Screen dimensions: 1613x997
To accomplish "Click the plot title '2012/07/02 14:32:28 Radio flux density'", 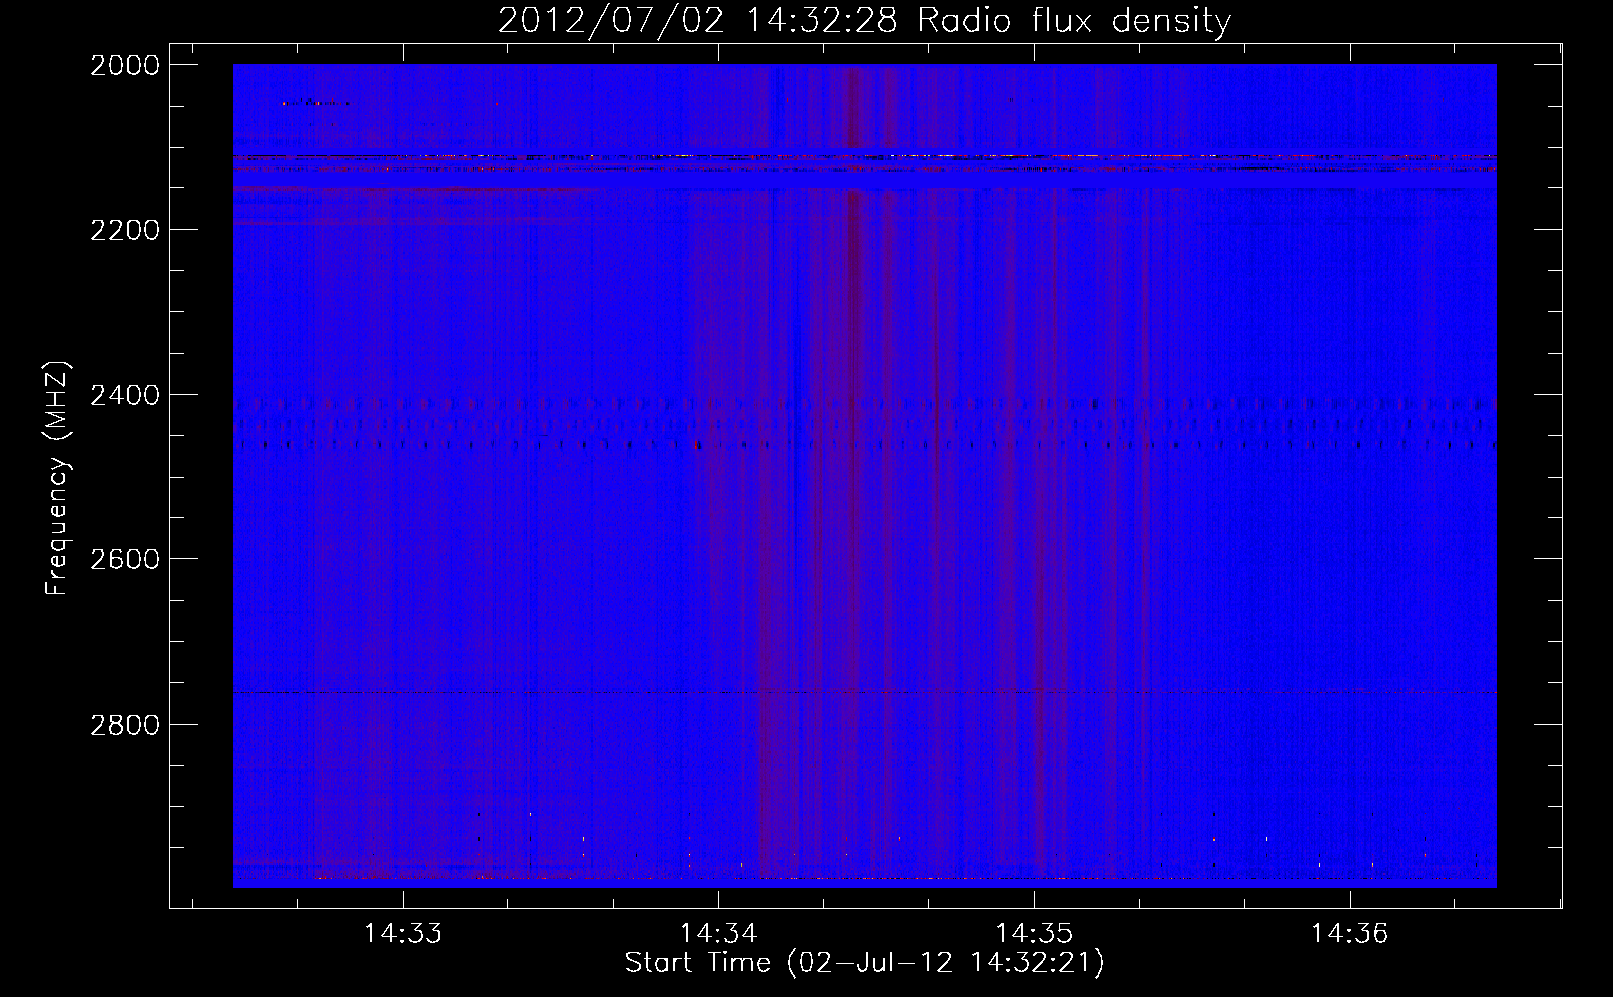I will 864,21.
